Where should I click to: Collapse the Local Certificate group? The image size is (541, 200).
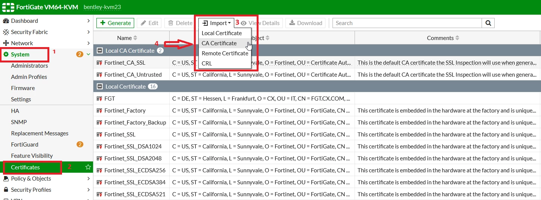coord(99,86)
